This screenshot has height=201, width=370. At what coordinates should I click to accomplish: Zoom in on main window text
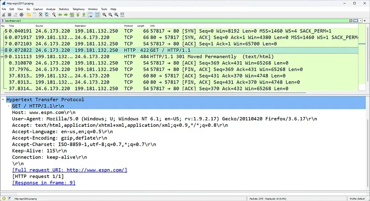(105, 15)
